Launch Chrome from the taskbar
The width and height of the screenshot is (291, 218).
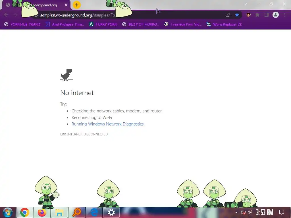[25, 212]
